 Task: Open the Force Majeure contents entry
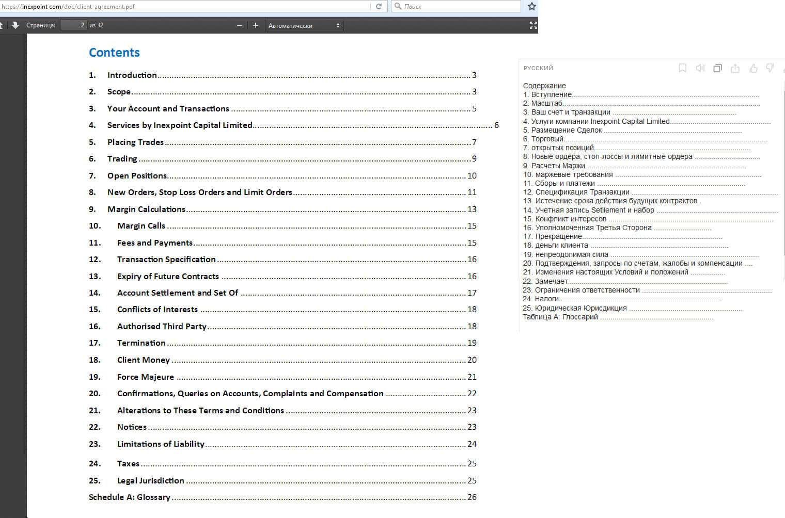tap(145, 377)
